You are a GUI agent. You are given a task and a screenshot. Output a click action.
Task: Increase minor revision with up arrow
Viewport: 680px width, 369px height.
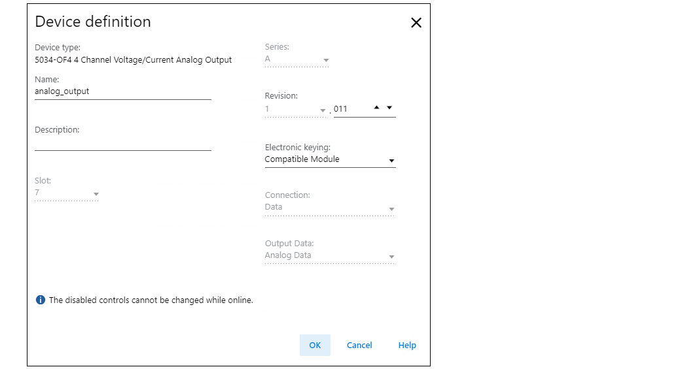pyautogui.click(x=376, y=107)
